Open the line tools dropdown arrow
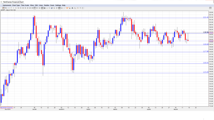Image resolution: width=214 pixels, height=120 pixels. click(62, 8)
